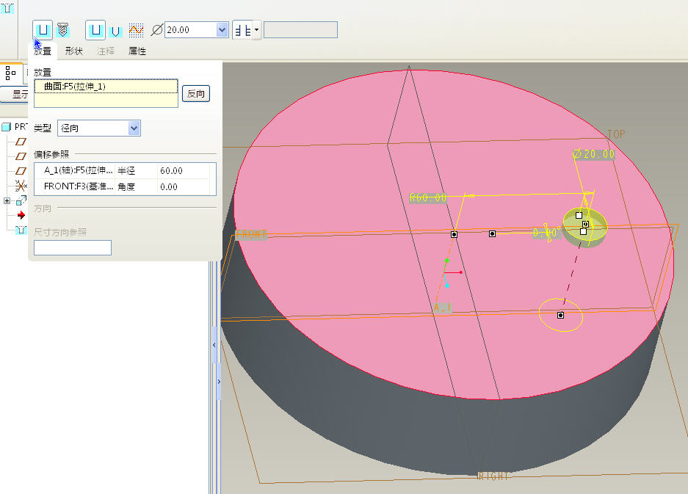This screenshot has width=688, height=494.
Task: Expand the extrude feature tree node
Action: (7, 201)
